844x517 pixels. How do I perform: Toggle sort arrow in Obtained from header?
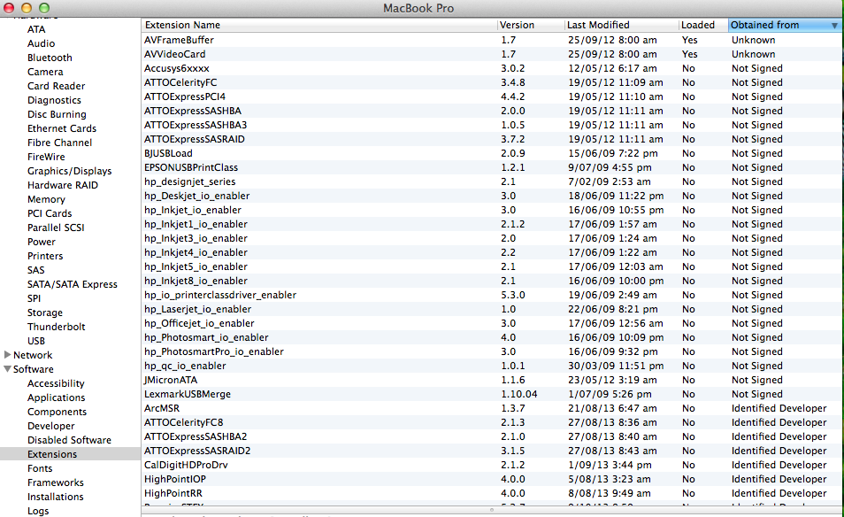point(833,26)
